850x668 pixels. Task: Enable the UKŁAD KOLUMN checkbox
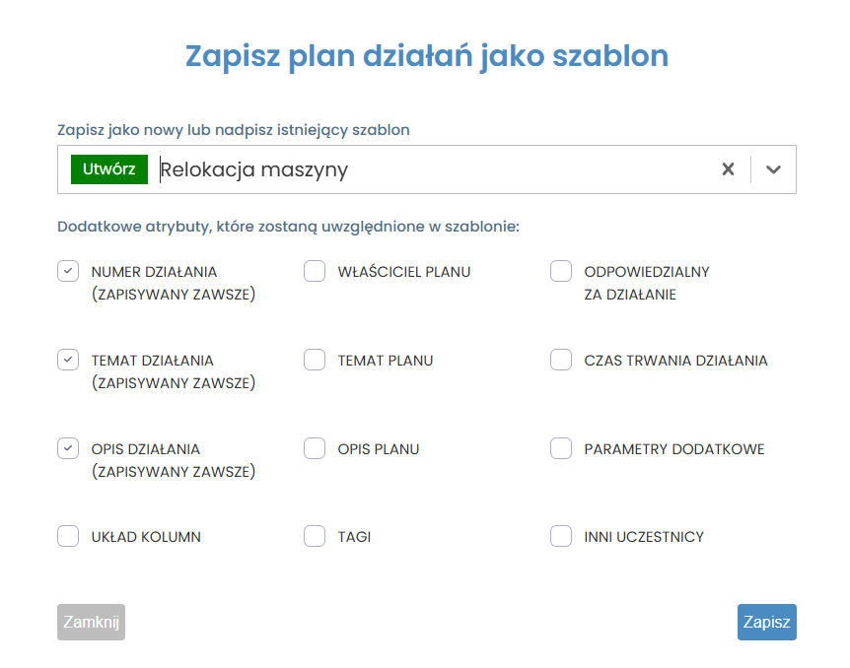pyautogui.click(x=68, y=537)
